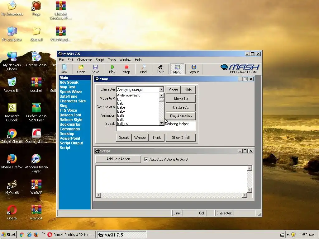
Task: Open the Edit menu
Action: [x=70, y=60]
